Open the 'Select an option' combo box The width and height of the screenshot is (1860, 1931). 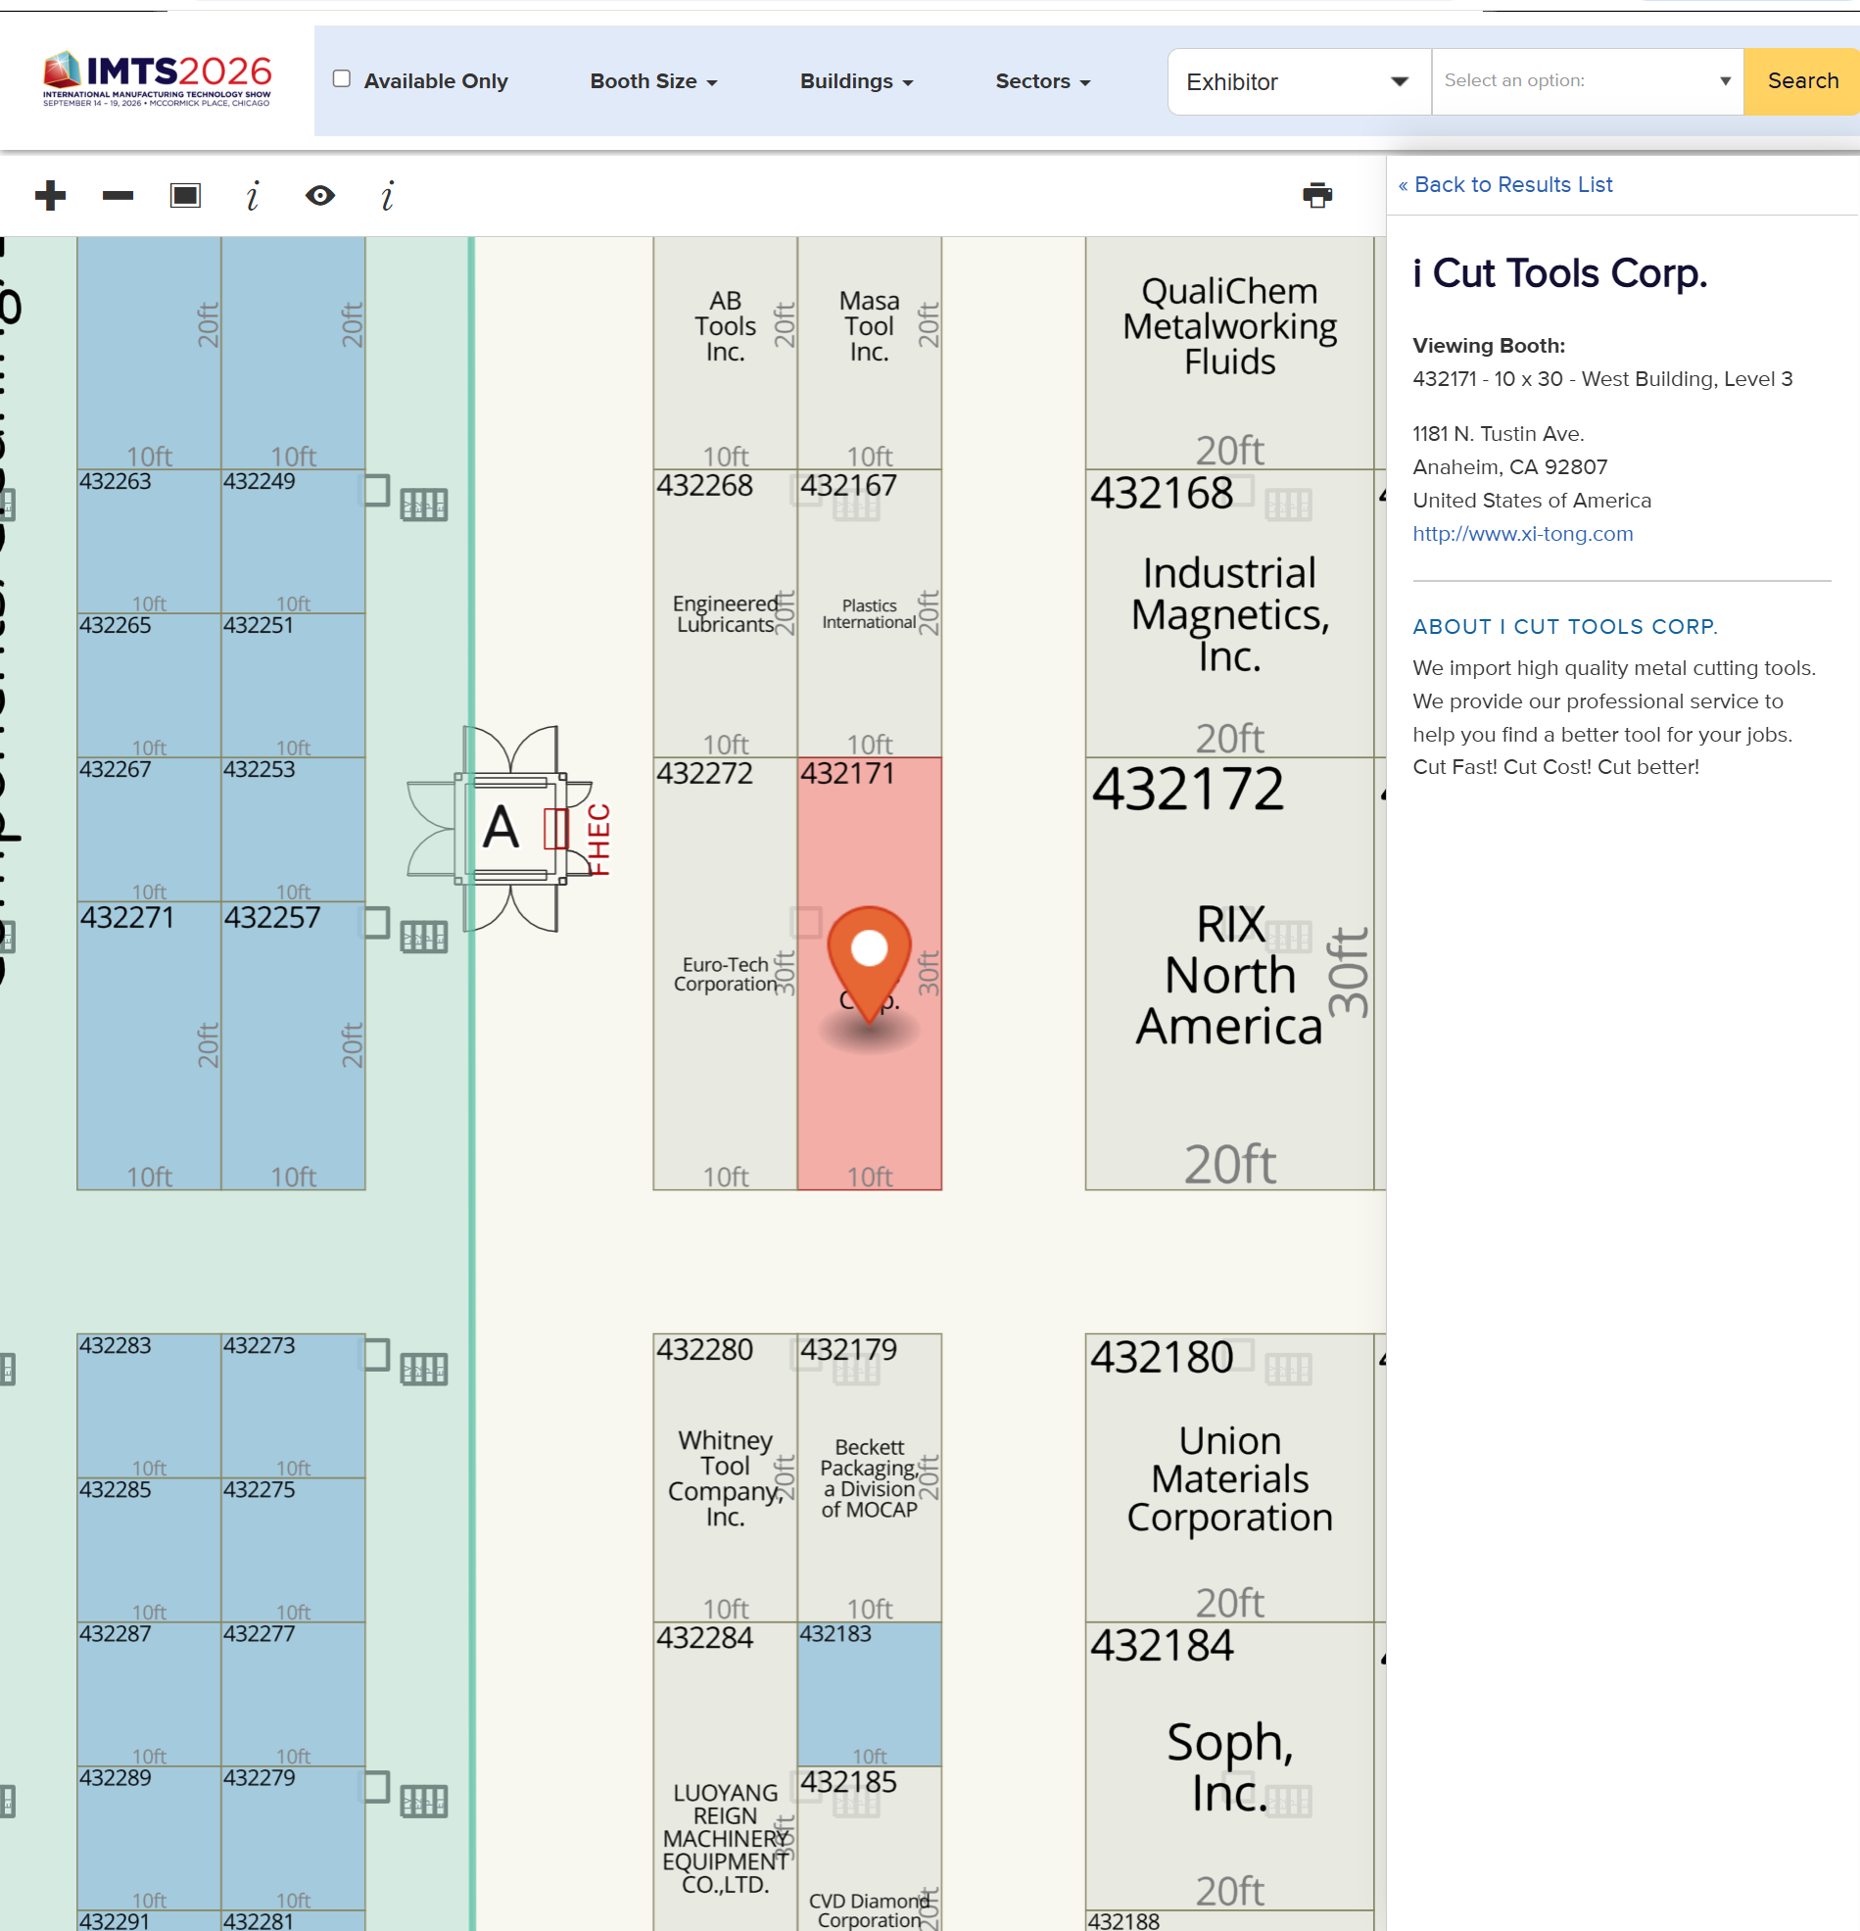[x=1588, y=80]
